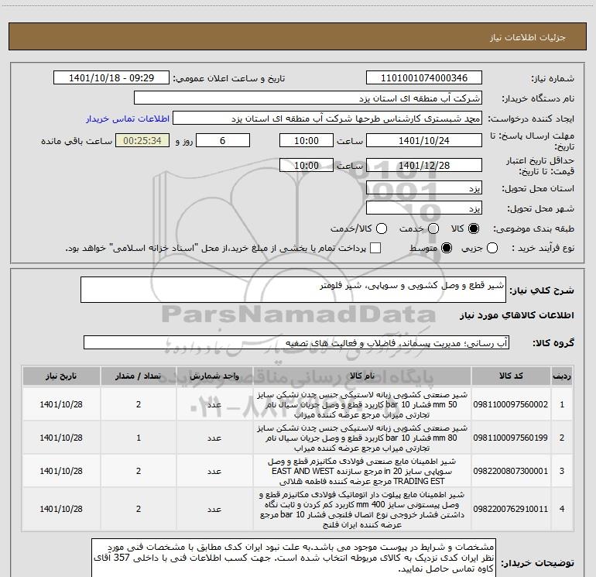Image resolution: width=596 pixels, height=577 pixels.
Task: Click product code 0982200807300001
Action: pos(511,471)
